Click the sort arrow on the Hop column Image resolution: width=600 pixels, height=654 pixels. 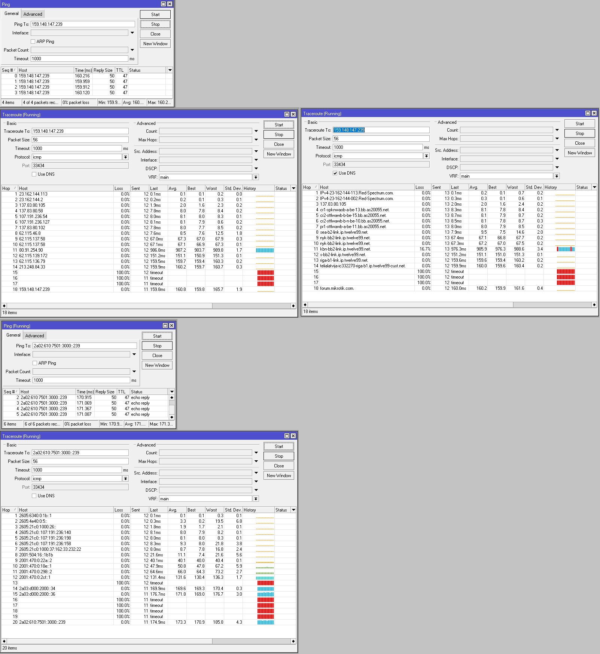pos(14,188)
